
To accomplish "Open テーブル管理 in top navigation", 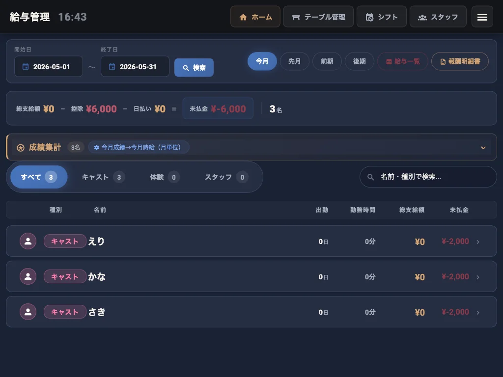I will 318,17.
